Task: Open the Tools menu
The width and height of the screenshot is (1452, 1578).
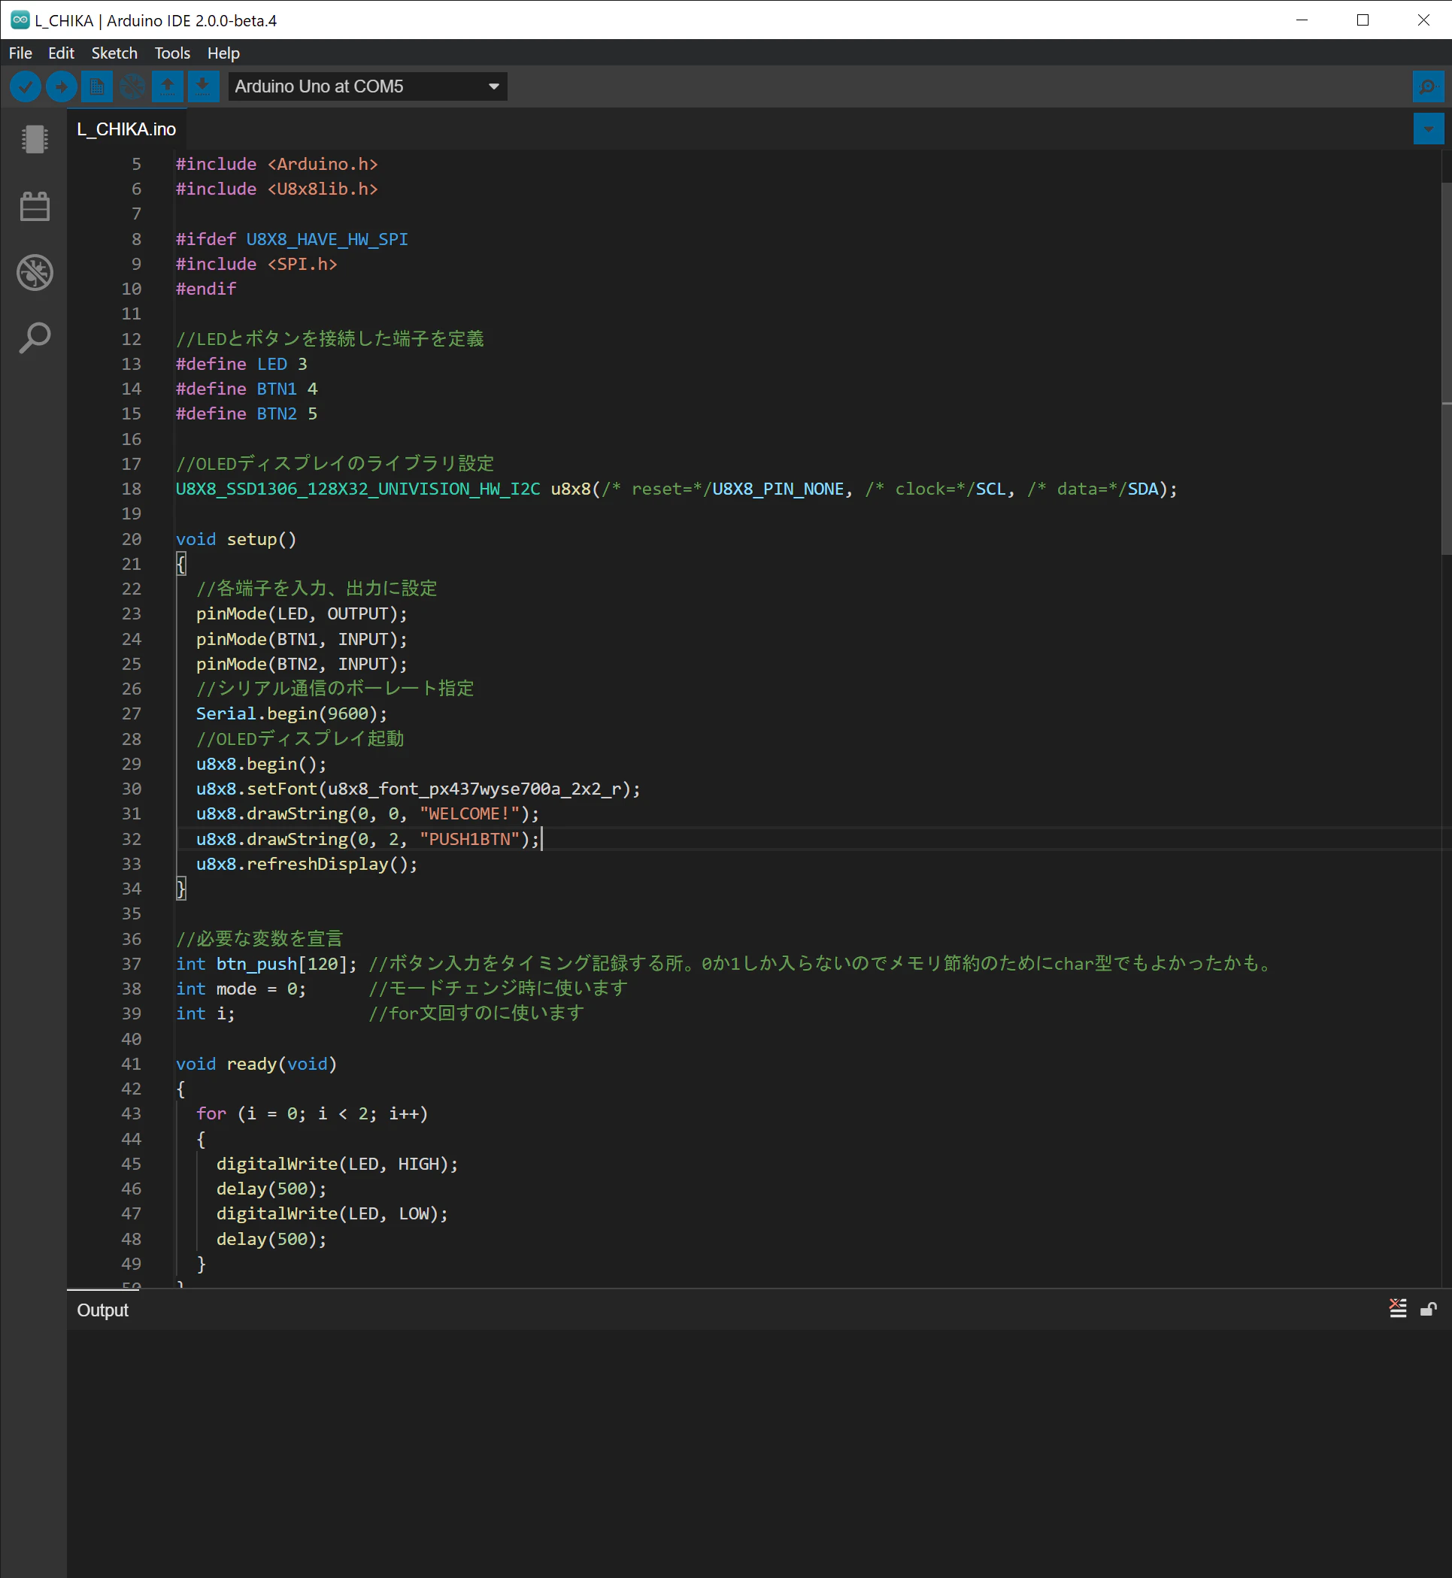Action: pyautogui.click(x=172, y=53)
